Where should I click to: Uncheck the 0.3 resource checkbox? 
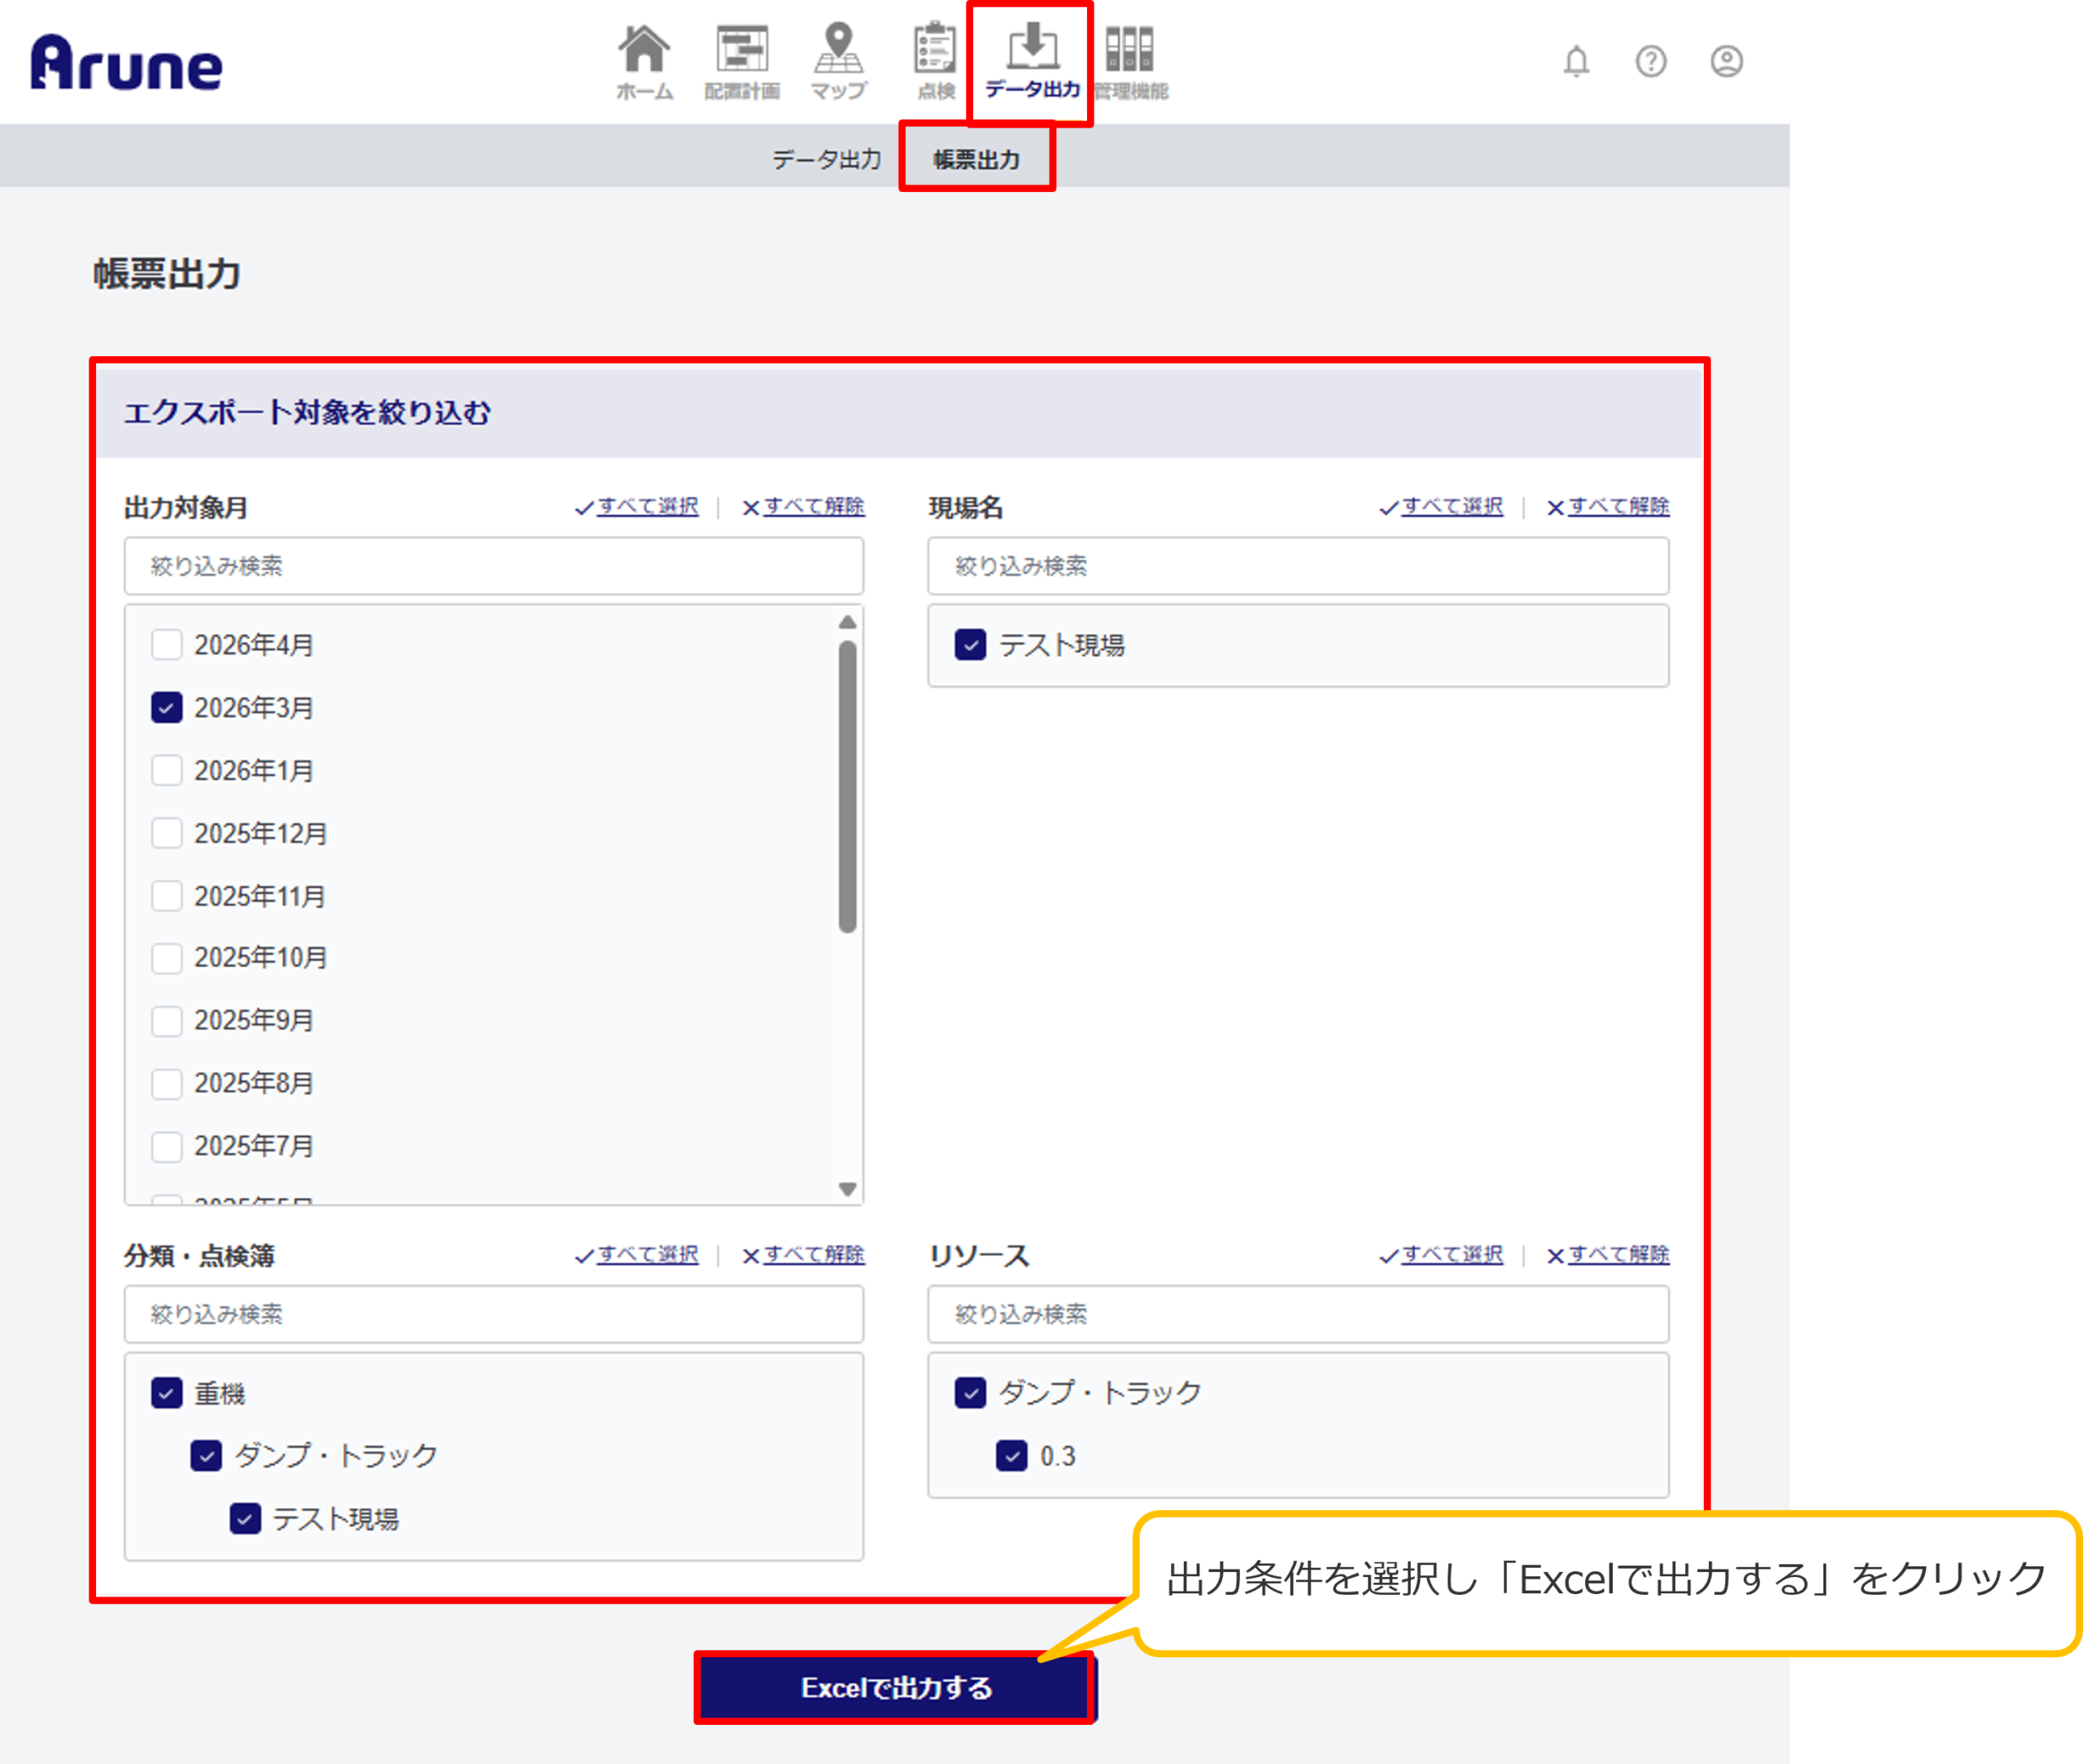[x=1011, y=1456]
